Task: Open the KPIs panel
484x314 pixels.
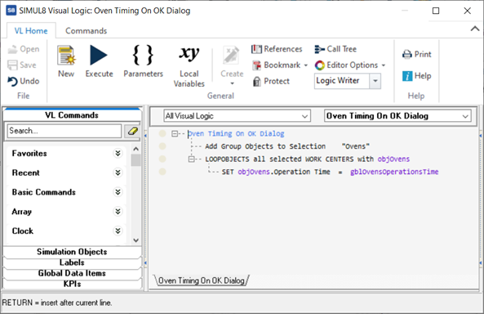Action: point(72,284)
